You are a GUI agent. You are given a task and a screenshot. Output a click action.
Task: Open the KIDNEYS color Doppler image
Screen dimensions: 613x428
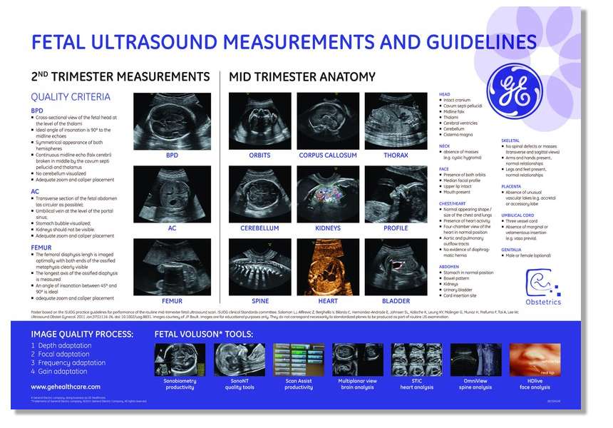(328, 194)
